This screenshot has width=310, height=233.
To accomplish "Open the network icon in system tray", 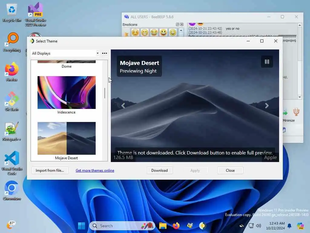I will [x=251, y=226].
